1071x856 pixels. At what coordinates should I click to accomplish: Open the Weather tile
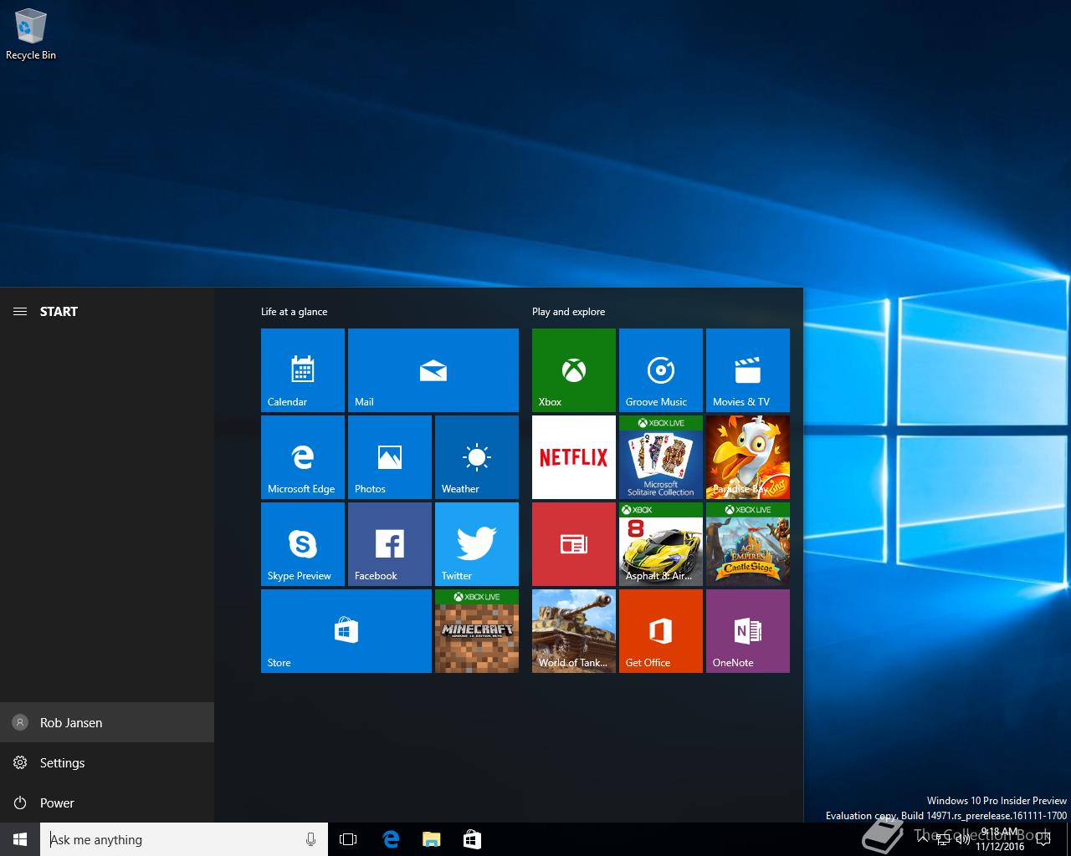477,457
